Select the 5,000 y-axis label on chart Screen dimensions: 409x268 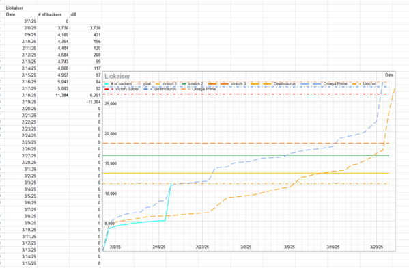tap(109, 224)
